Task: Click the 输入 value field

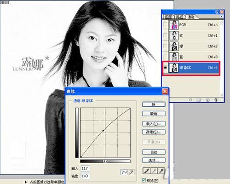Action: (86, 168)
